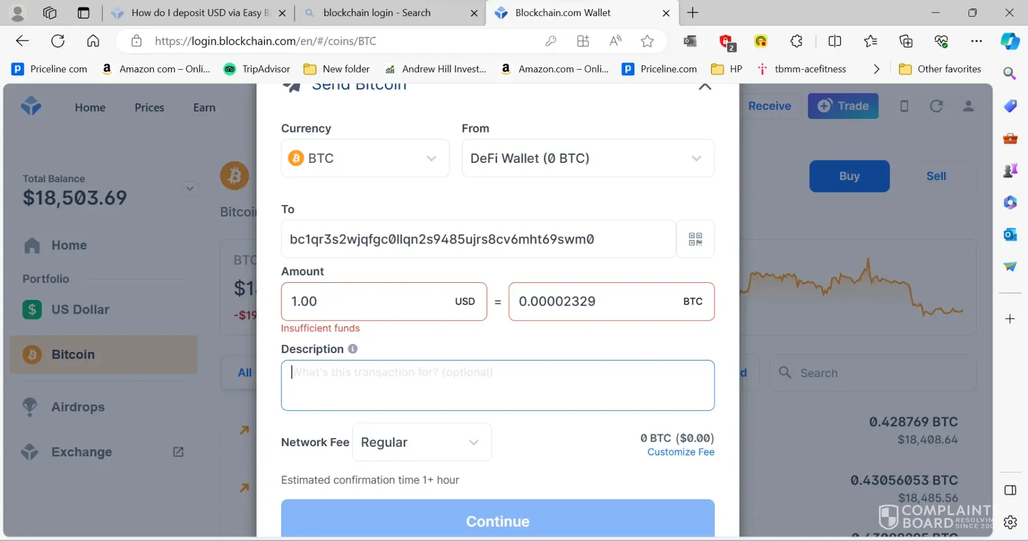Click the Exchange external link icon
1028x541 pixels.
point(178,452)
